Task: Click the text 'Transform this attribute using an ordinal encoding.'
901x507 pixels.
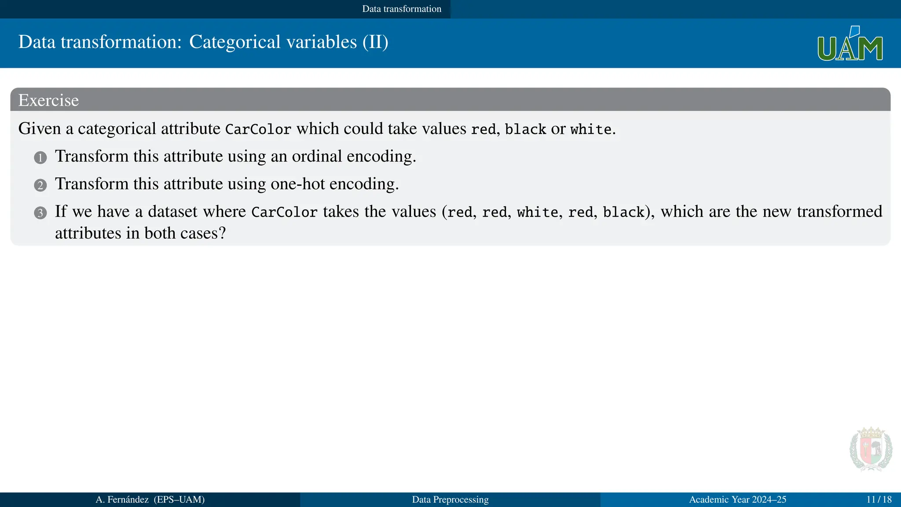Action: pyautogui.click(x=235, y=157)
